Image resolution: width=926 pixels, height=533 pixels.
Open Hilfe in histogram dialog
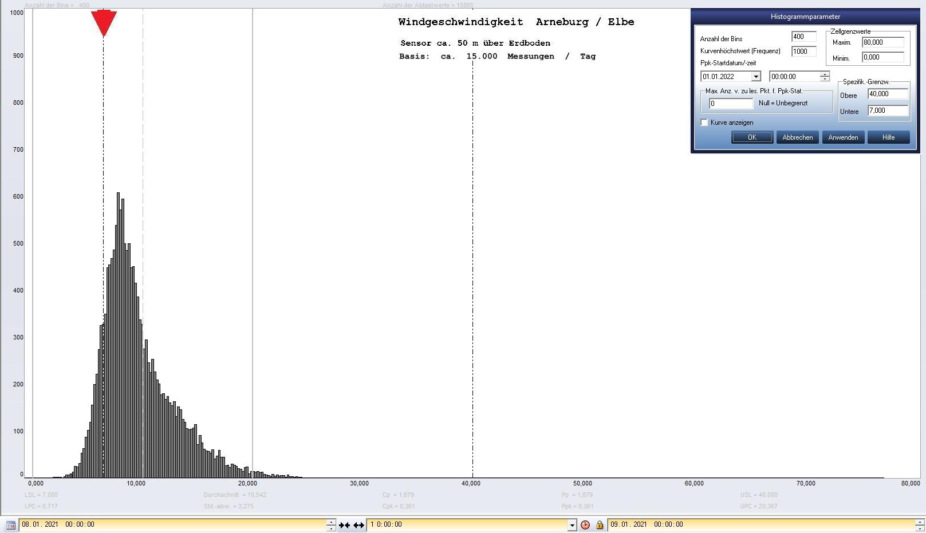point(888,137)
